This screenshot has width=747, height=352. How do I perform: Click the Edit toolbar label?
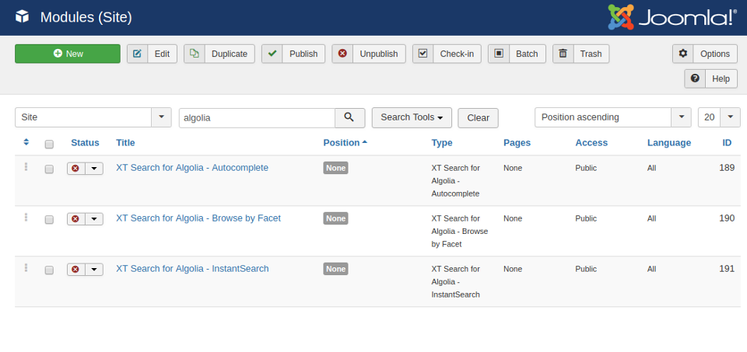point(162,54)
